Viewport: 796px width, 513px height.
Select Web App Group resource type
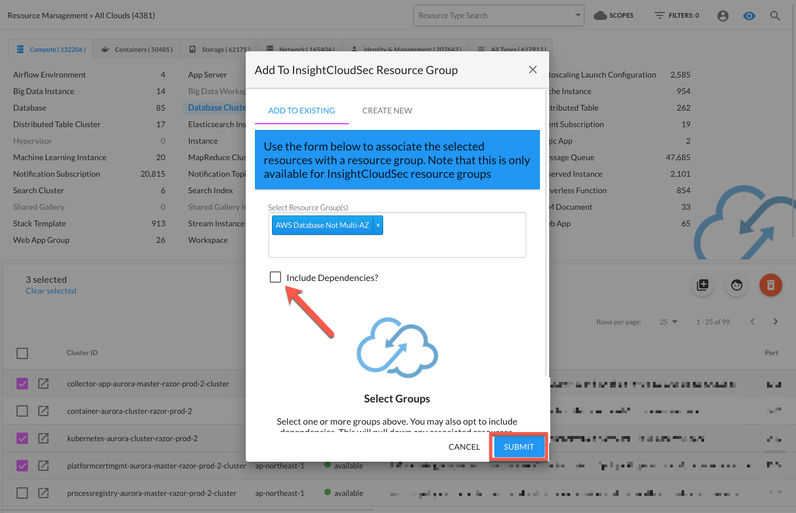click(41, 240)
